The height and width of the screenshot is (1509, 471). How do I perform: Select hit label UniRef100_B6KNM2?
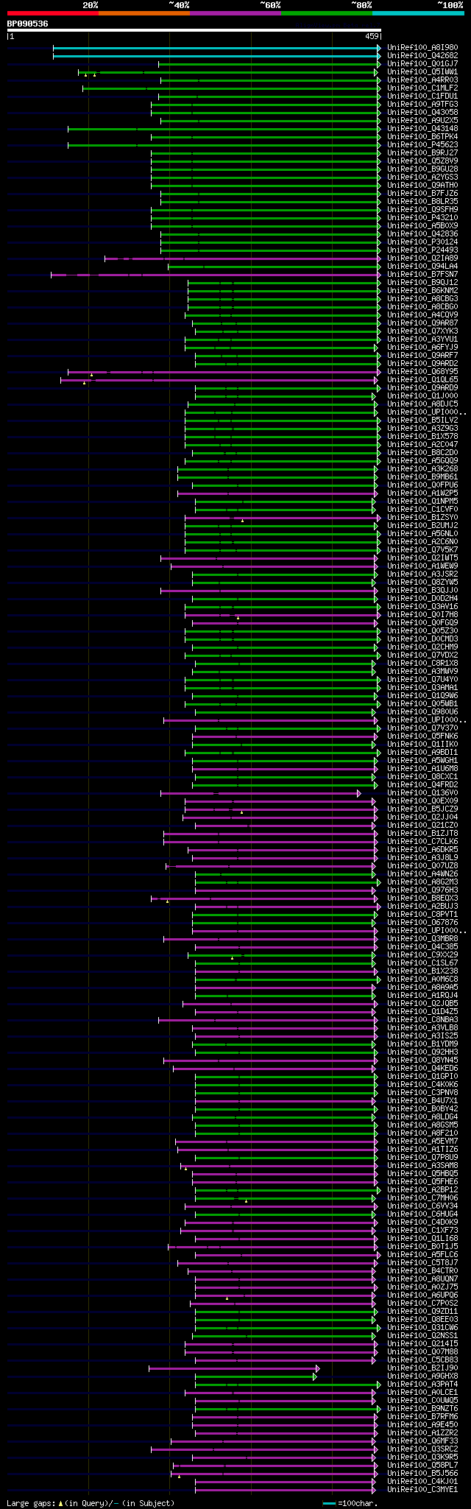422,290
